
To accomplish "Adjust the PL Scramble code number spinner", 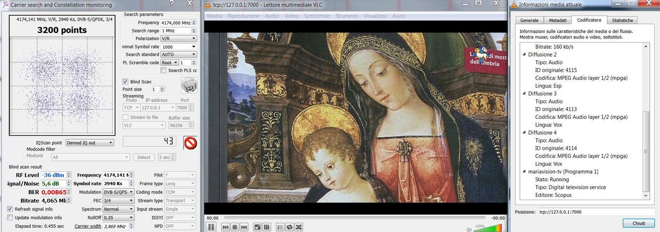I will tap(193, 62).
